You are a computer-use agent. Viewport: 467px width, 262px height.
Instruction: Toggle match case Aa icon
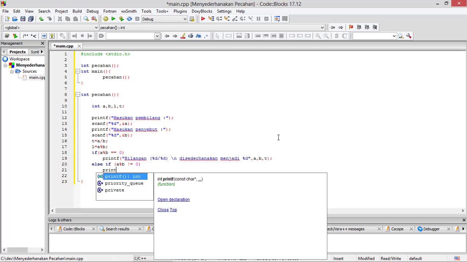(x=198, y=36)
